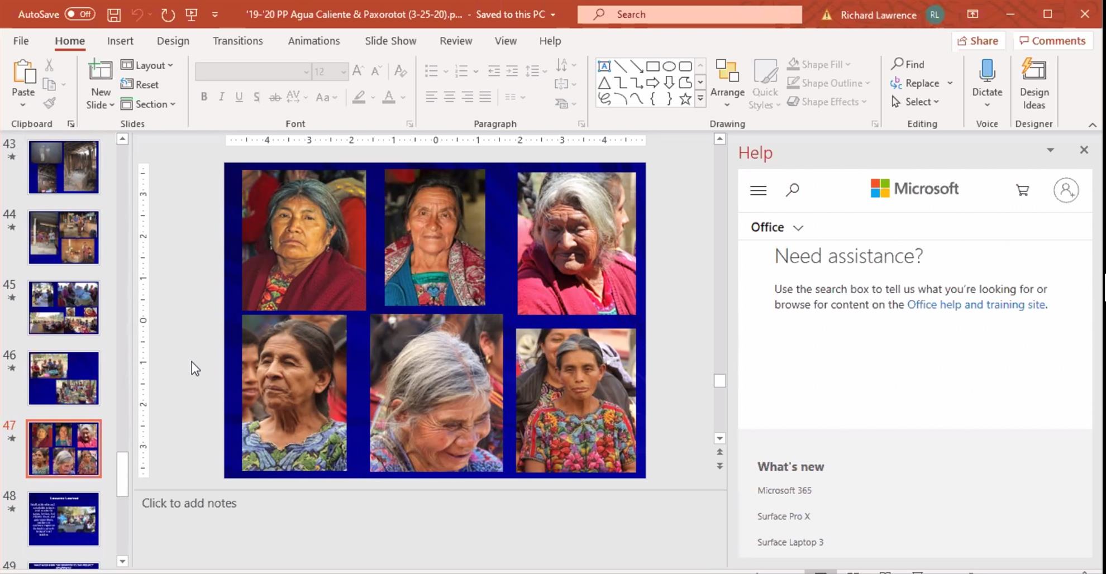Open the Slide Show tab
Screen dimensions: 1106x574
click(390, 41)
